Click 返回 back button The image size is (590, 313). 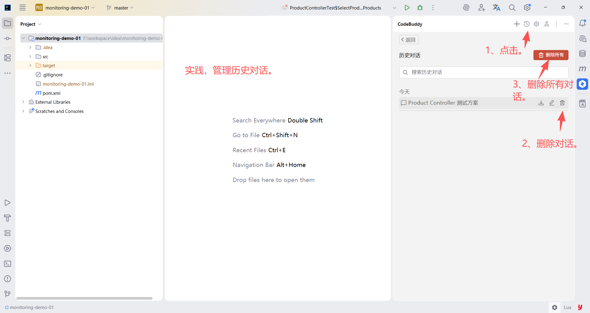click(409, 40)
